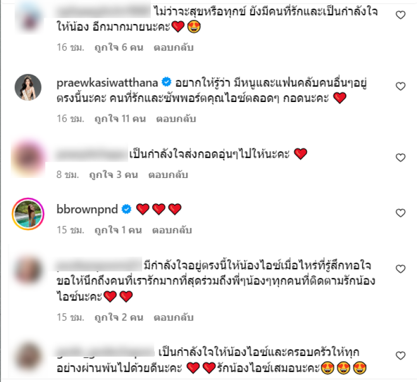Reply to praewkasiwatthana via ตอบกลับ
Viewport: 417px width, 382px height.
point(176,119)
